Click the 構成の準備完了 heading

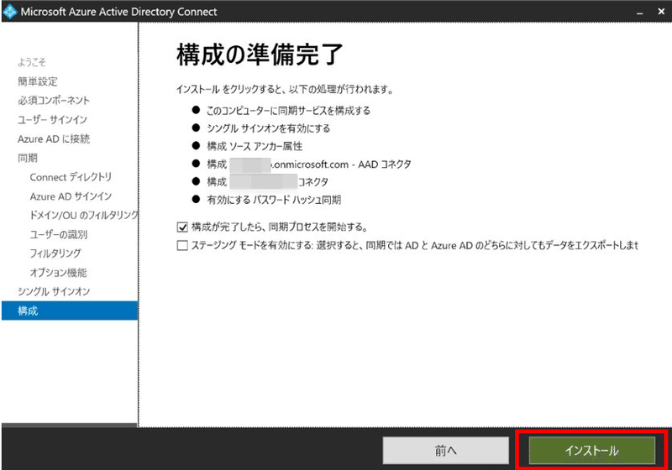pos(260,55)
